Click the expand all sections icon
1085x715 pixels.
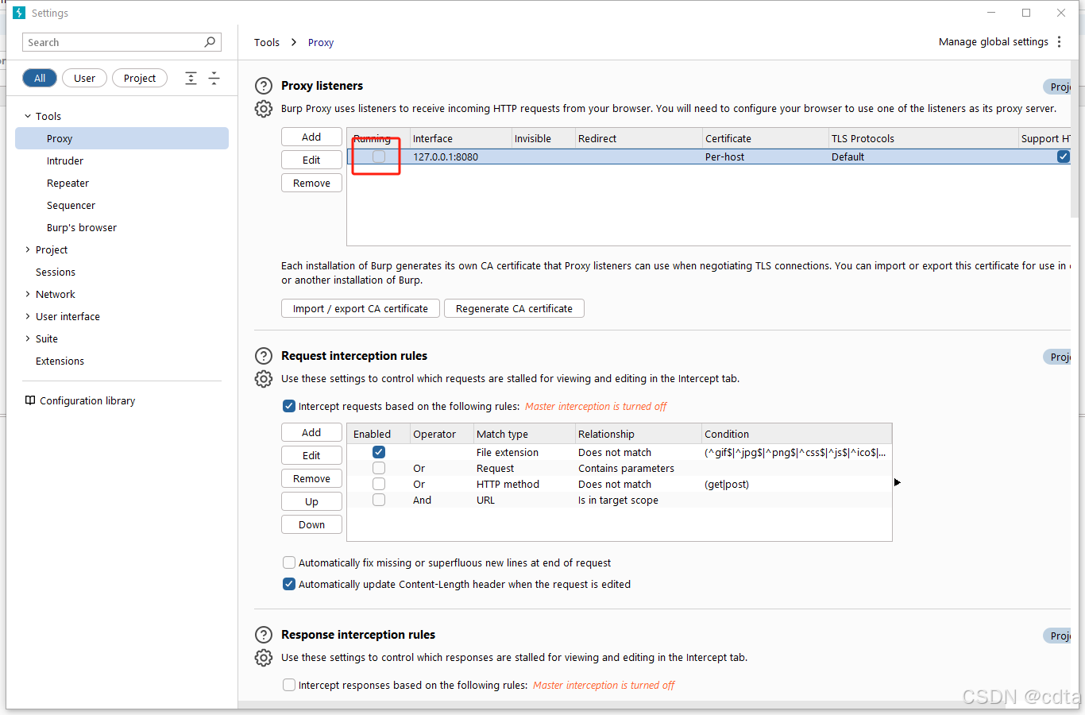click(x=191, y=78)
